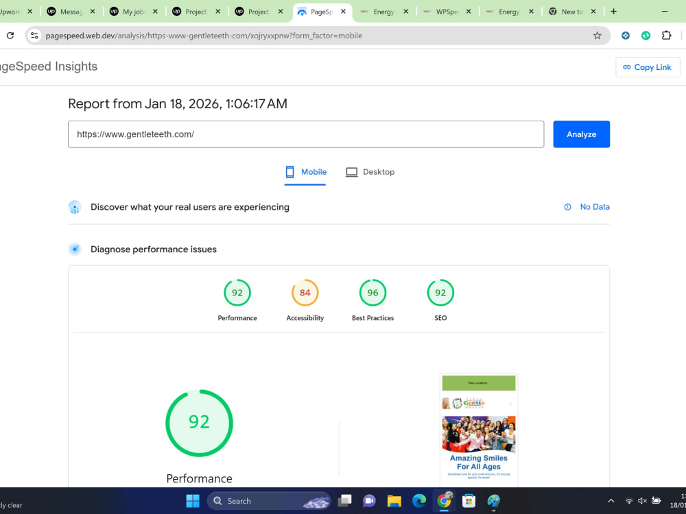Open the site information icon in the address bar

click(x=34, y=36)
